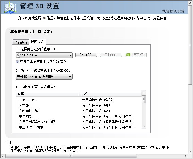Click the 恢复(T) button

[136, 55]
